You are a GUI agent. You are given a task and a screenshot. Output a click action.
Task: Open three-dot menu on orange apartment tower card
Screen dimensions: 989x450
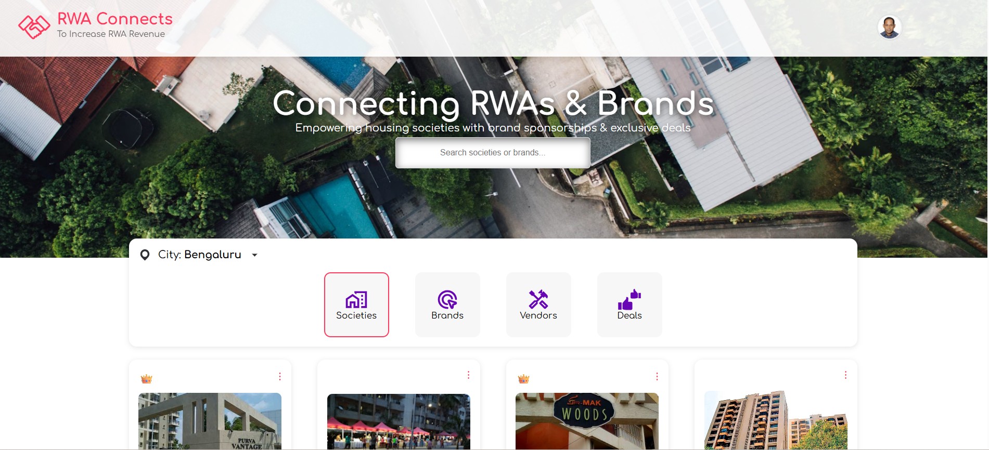click(x=845, y=375)
